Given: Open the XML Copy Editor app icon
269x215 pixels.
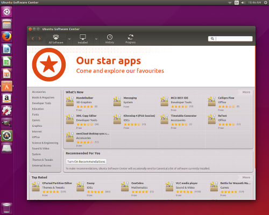Looking at the screenshot, I should coord(70,119).
